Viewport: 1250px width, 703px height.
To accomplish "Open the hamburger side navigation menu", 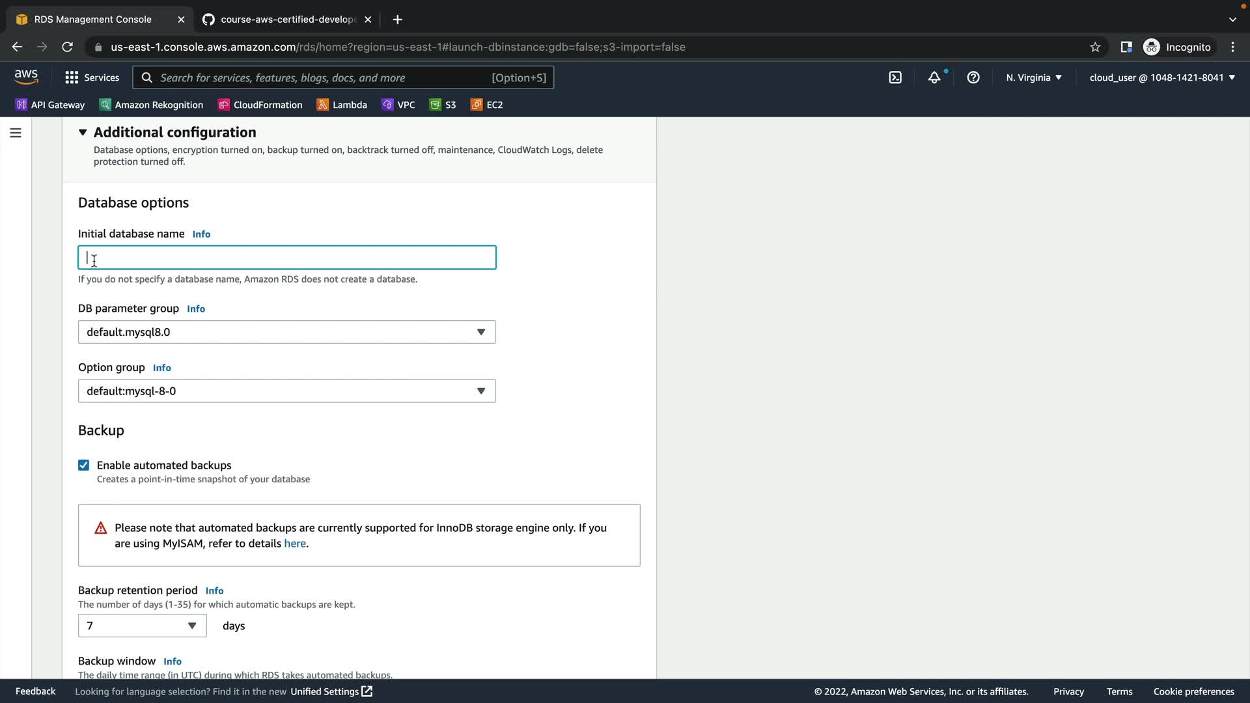I will pyautogui.click(x=16, y=133).
